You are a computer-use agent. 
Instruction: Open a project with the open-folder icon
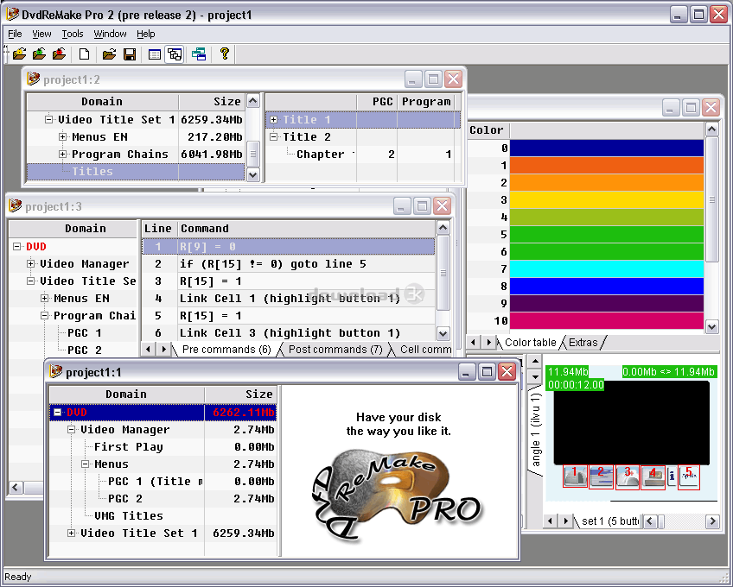110,54
